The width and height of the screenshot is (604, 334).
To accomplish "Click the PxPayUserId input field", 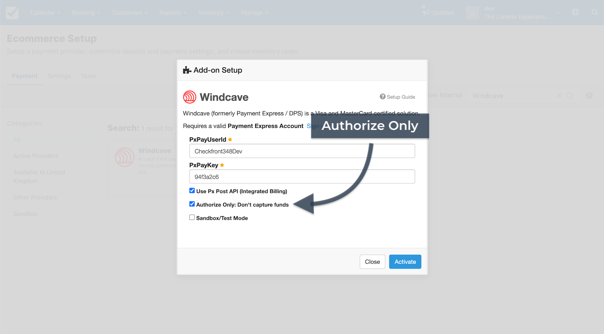I will (302, 151).
